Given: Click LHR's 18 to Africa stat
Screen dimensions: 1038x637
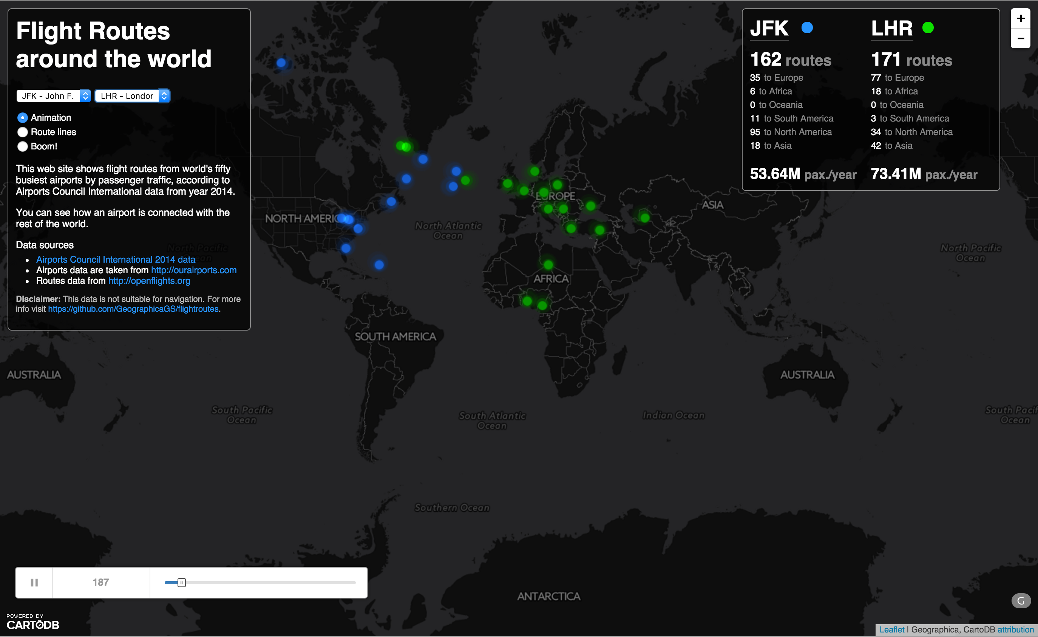Looking at the screenshot, I should (894, 91).
